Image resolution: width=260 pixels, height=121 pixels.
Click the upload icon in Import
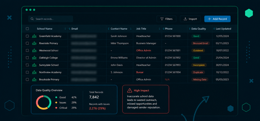click(185, 19)
